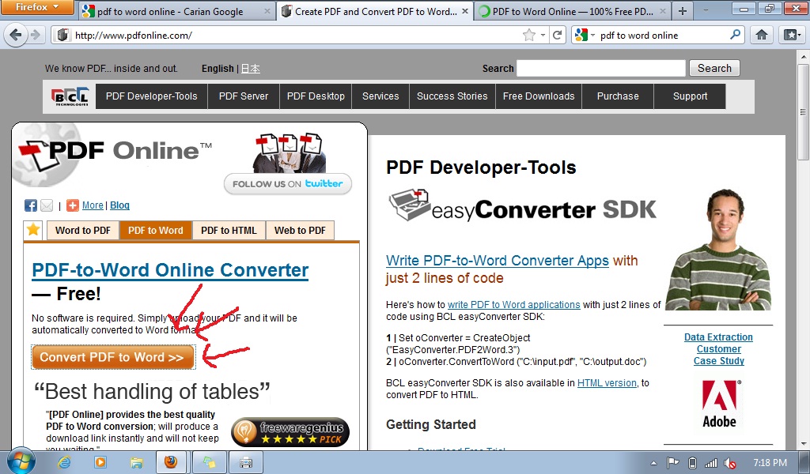
Task: Open the More share link
Action: tap(93, 205)
